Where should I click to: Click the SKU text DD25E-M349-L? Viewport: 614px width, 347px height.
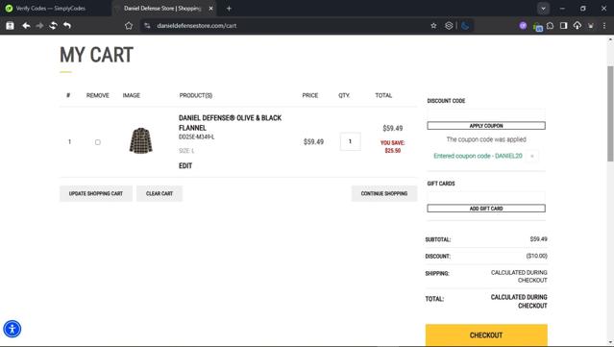[197, 137]
